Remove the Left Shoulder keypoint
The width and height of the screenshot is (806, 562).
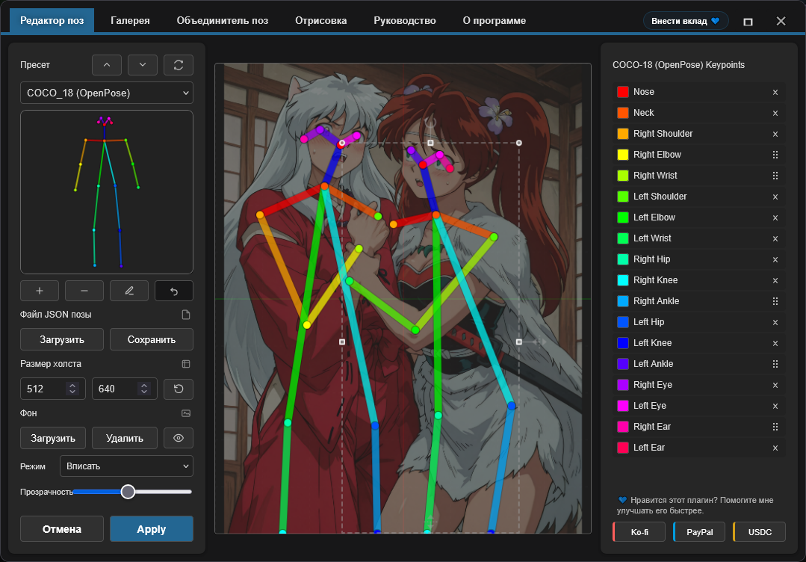[775, 197]
